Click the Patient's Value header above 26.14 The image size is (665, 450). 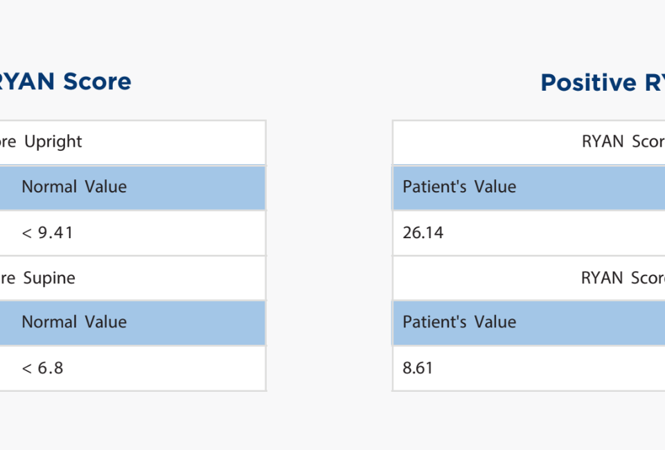point(459,187)
